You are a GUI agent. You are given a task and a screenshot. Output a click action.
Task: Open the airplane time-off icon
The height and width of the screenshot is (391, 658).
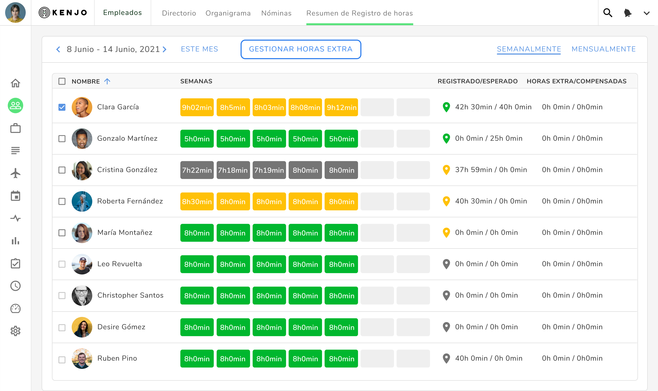[15, 173]
